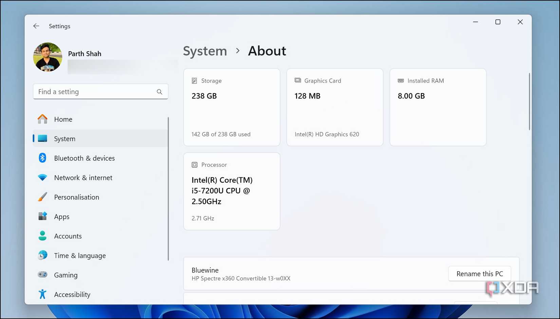
Task: Open the Storage 238 GB card
Action: [232, 107]
